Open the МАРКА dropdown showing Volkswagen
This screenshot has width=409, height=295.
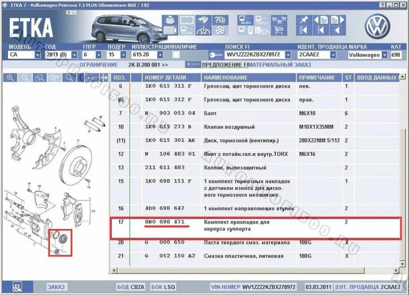pyautogui.click(x=385, y=54)
